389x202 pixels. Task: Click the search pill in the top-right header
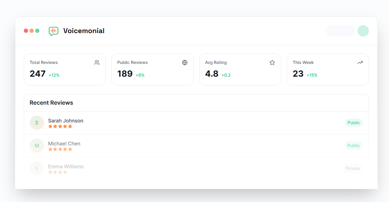click(340, 31)
